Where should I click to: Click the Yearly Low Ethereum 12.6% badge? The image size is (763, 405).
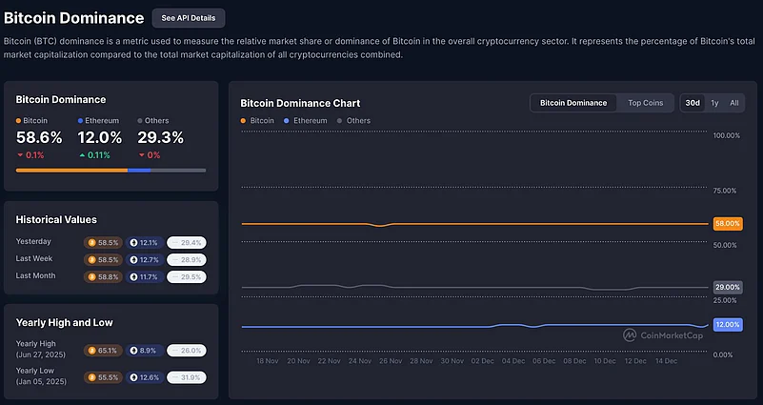click(145, 377)
